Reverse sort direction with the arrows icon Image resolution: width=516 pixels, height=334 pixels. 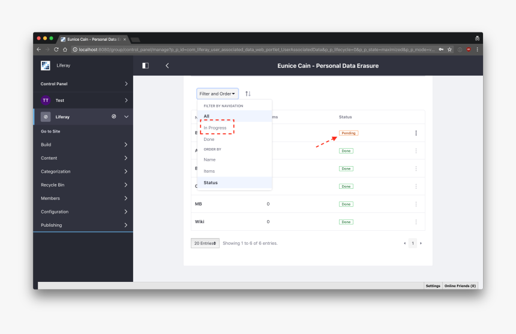click(x=248, y=94)
